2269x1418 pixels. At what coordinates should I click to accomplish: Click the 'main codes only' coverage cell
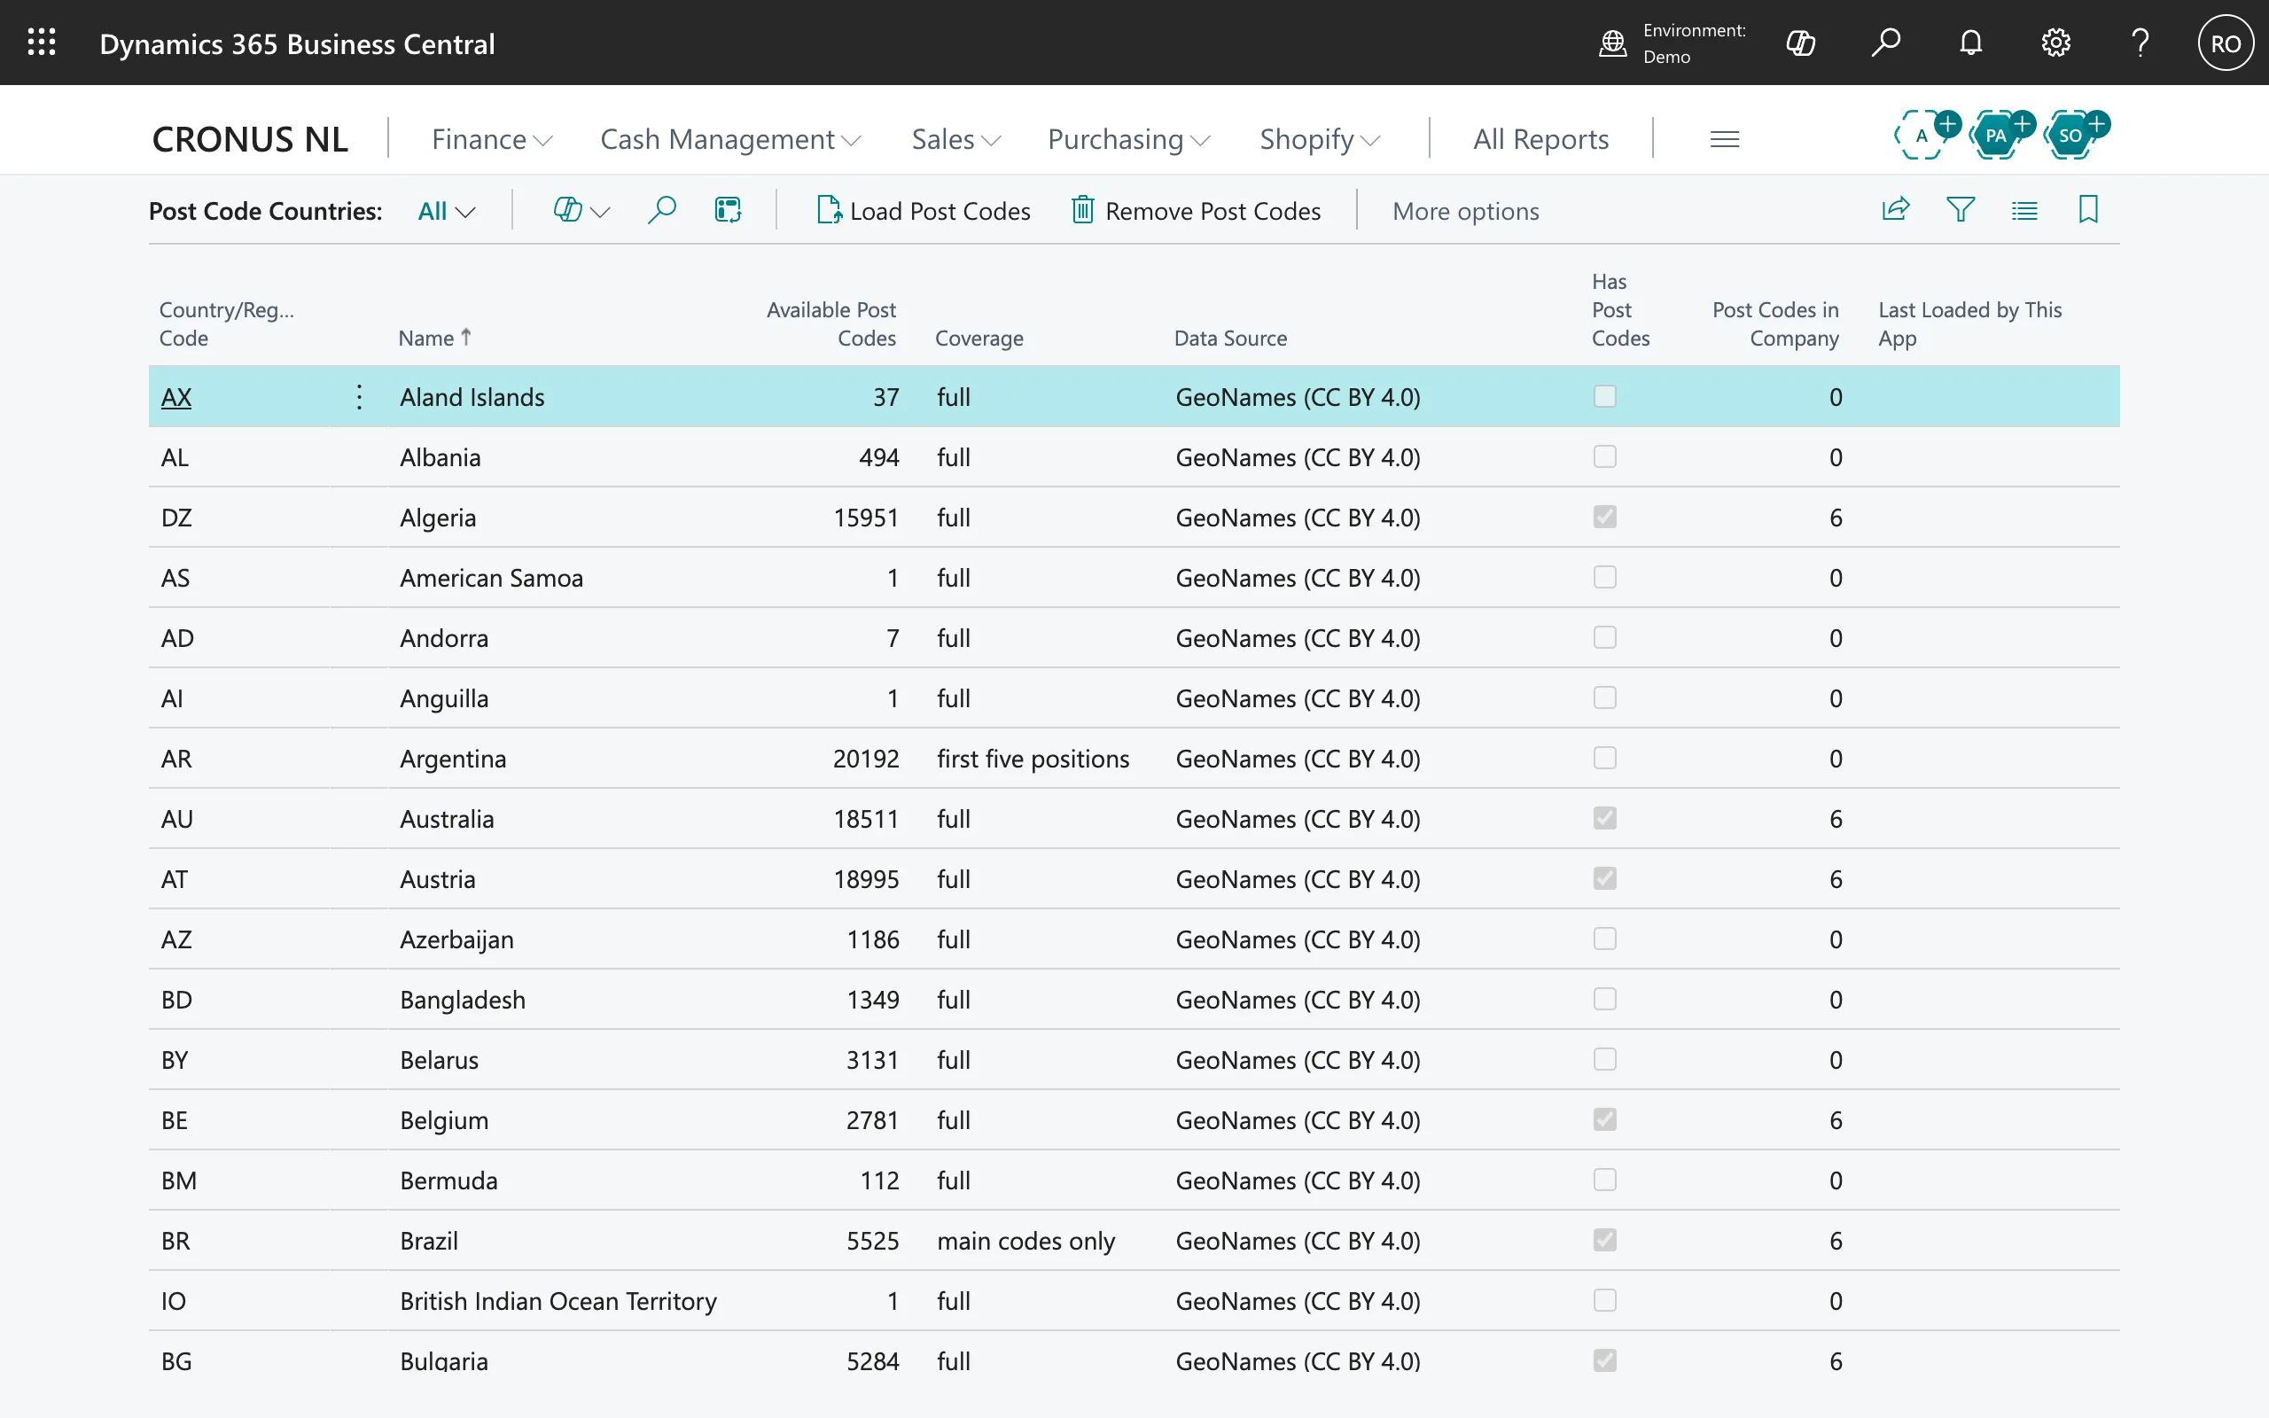tap(1025, 1240)
